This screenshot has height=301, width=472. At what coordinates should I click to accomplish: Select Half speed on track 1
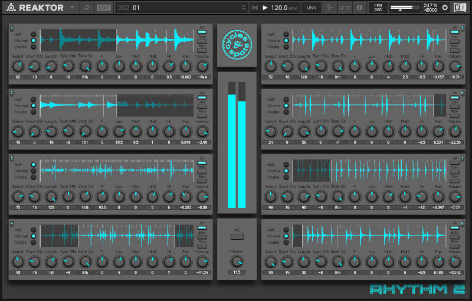(x=34, y=34)
